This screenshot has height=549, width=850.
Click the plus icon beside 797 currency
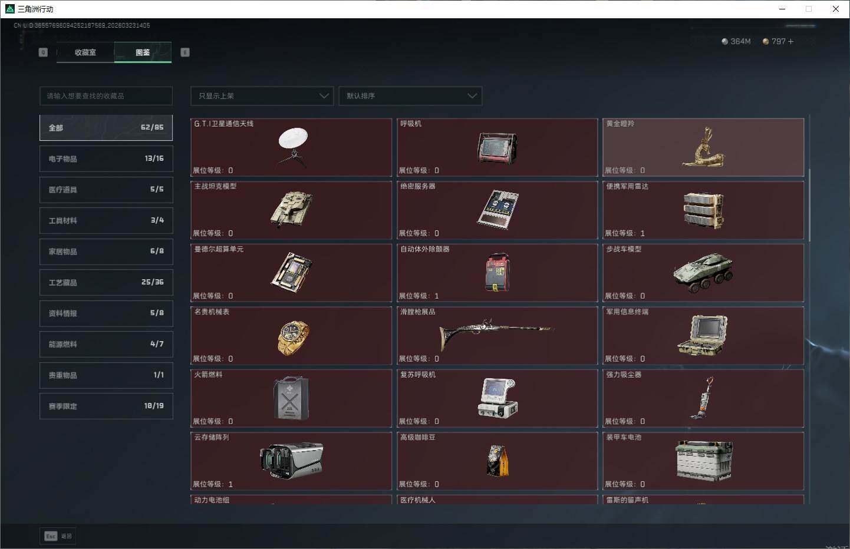click(x=790, y=42)
